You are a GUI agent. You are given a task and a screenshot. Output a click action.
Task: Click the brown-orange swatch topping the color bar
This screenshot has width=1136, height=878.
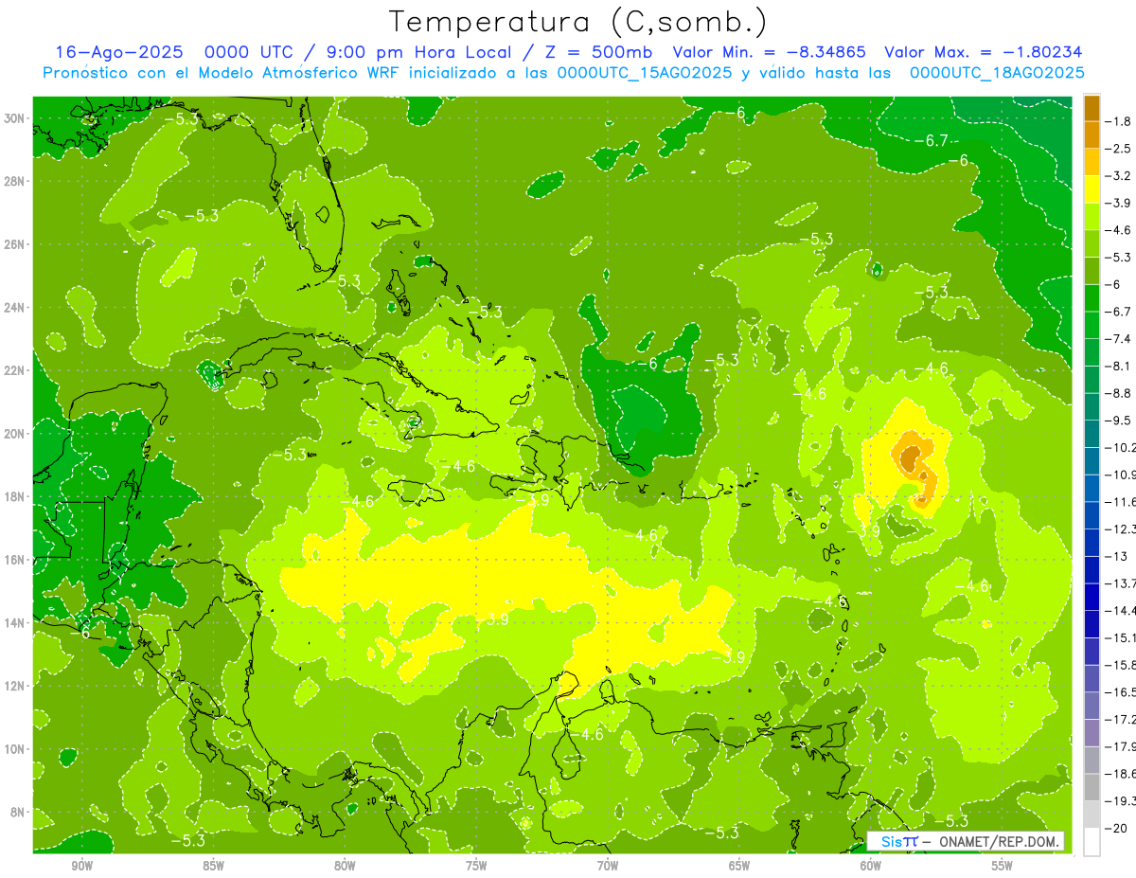(1092, 108)
